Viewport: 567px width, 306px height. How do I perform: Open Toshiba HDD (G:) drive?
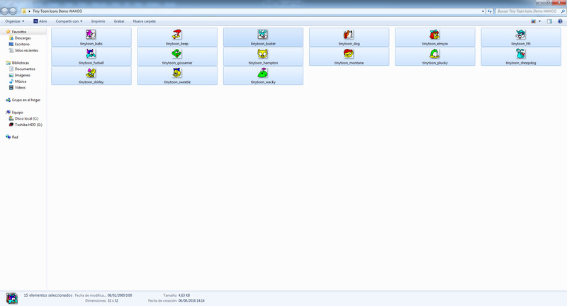click(x=28, y=125)
